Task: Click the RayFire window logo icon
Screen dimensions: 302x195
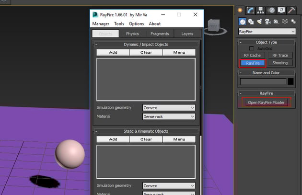Action: click(95, 15)
